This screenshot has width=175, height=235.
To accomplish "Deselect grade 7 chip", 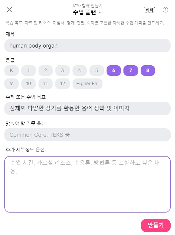I will point(131,70).
